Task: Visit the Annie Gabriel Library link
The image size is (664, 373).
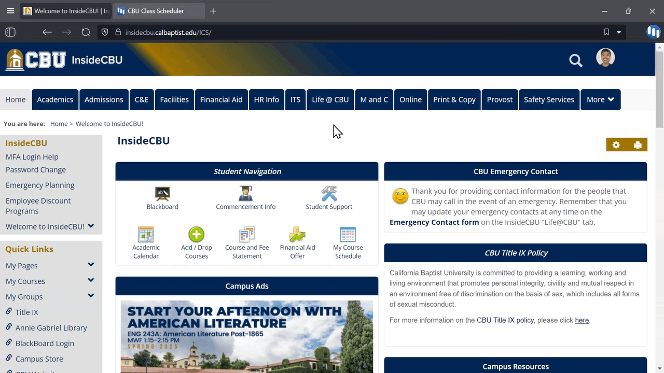Action: tap(50, 327)
